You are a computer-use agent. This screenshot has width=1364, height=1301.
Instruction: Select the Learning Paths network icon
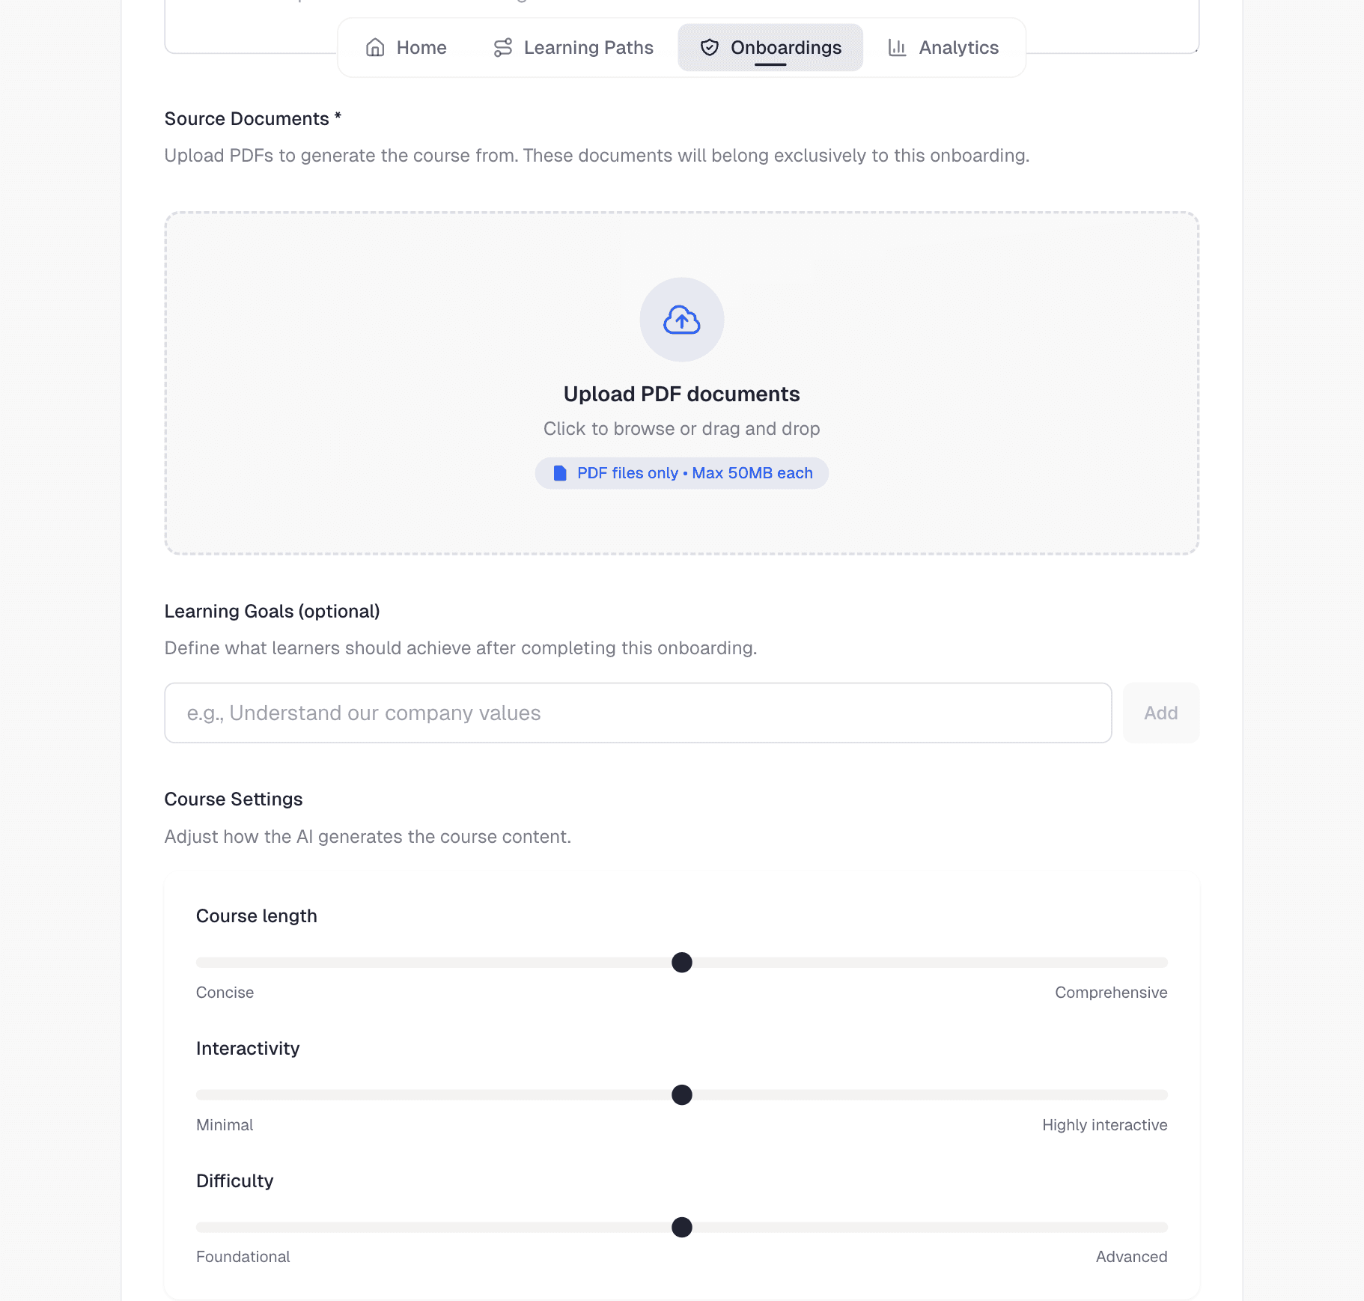(502, 46)
